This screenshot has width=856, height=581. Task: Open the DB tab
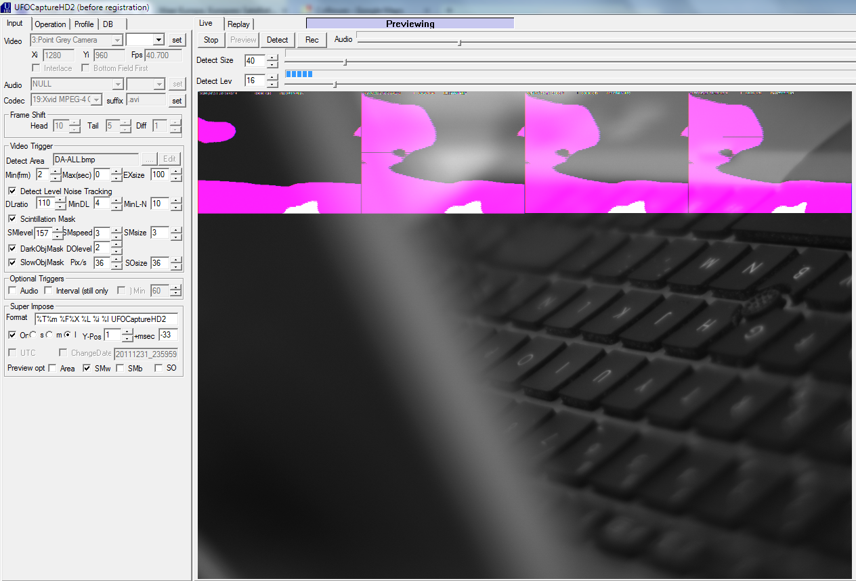click(107, 24)
